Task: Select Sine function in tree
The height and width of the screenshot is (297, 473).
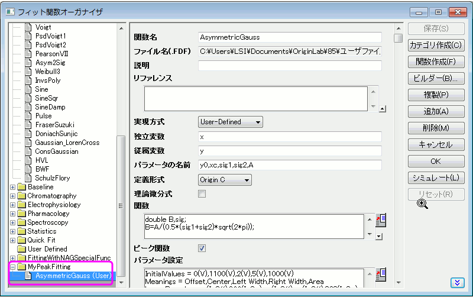Action: 41,89
